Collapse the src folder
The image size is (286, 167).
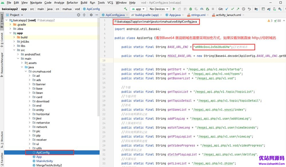pos(14,50)
